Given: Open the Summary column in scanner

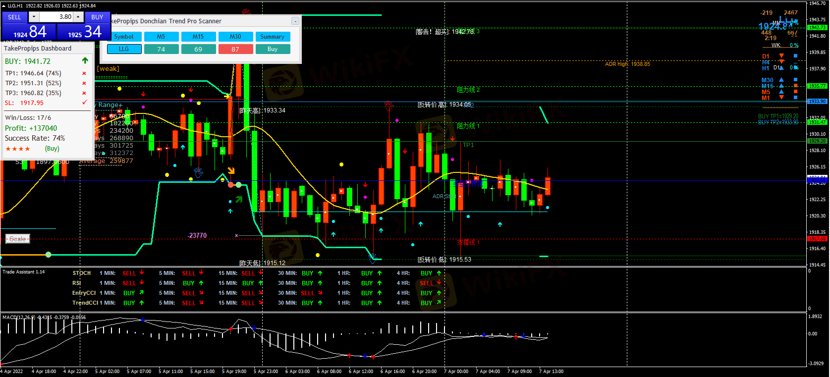Looking at the screenshot, I should click(x=273, y=37).
